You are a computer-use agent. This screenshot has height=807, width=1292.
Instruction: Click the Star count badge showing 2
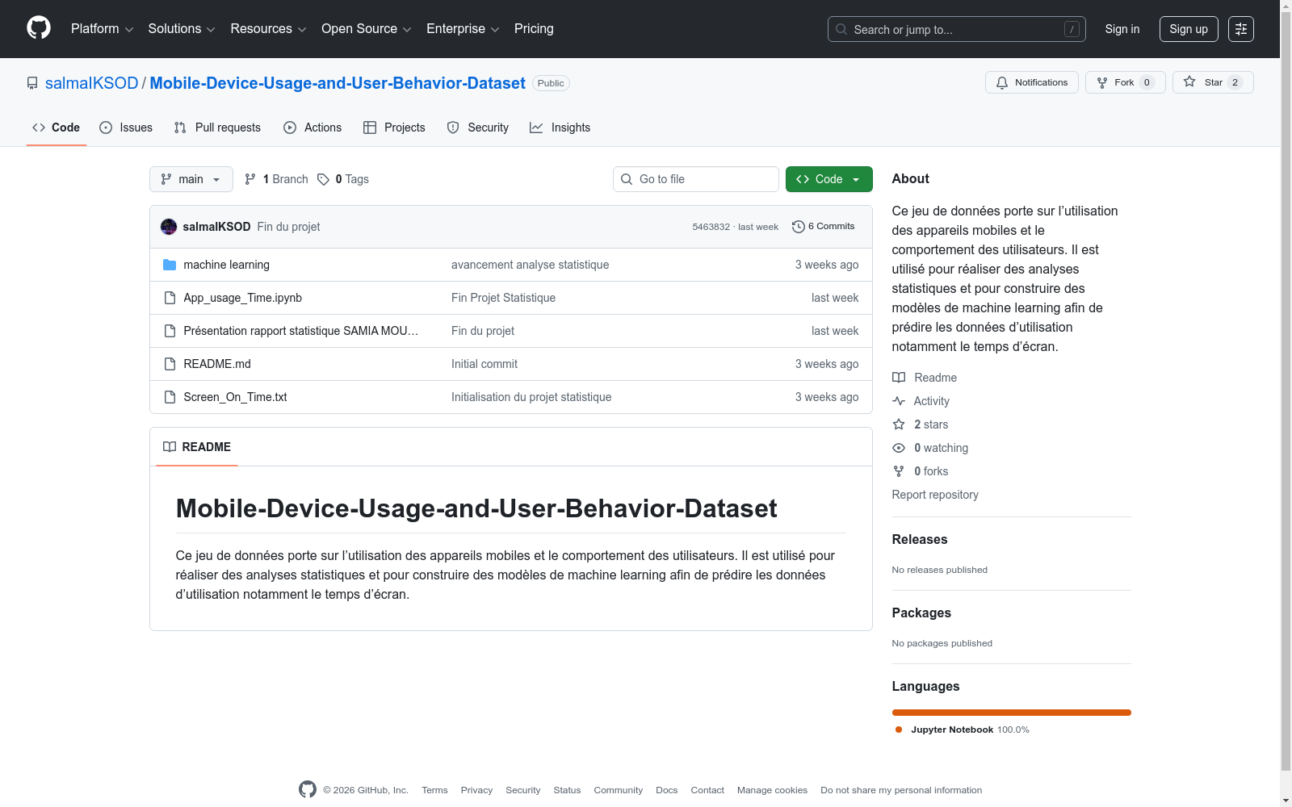coord(1235,82)
